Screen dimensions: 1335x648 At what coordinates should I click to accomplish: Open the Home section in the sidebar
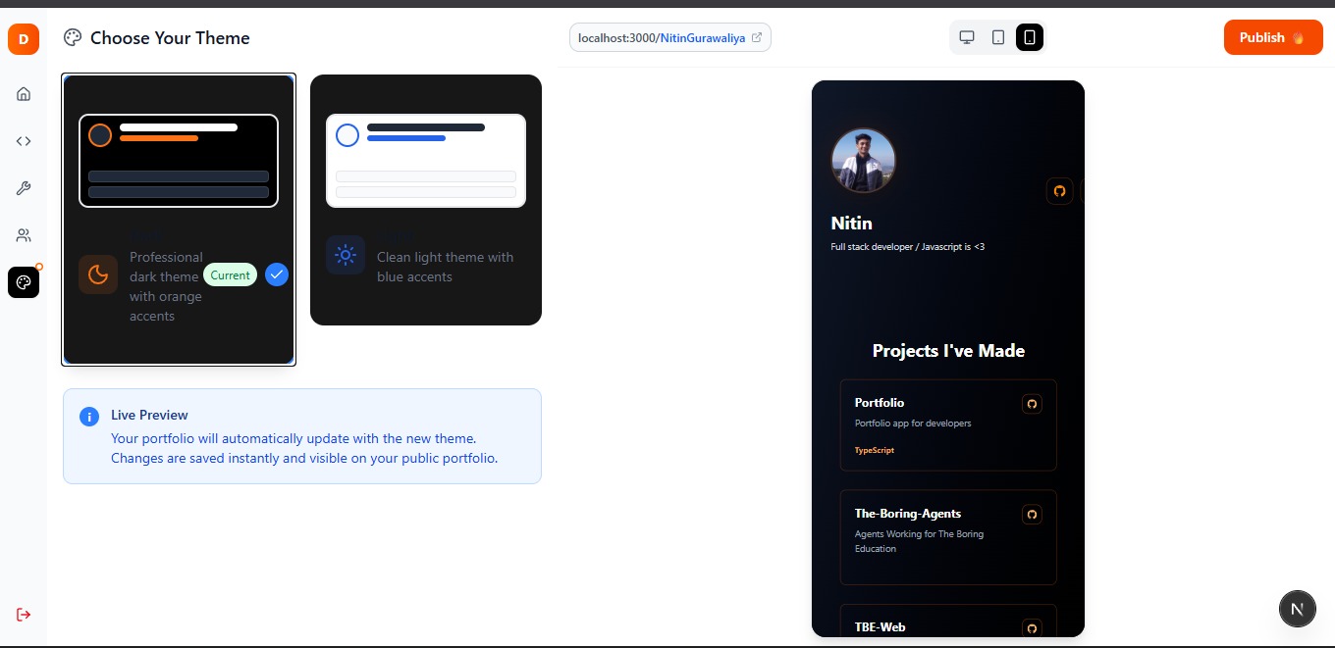point(24,93)
